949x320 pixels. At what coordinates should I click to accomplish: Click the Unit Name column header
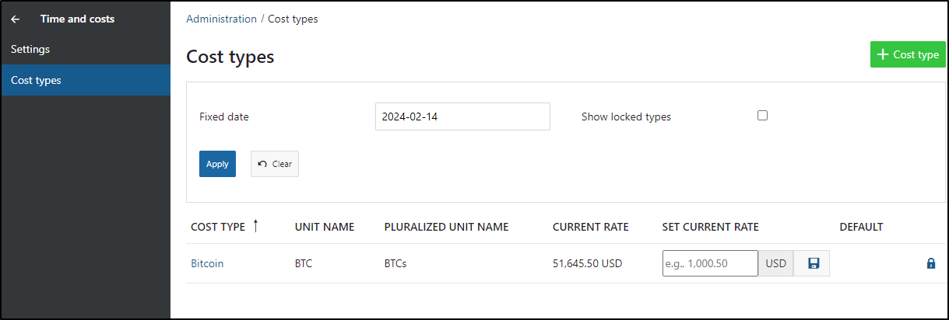(325, 227)
